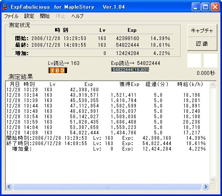Click the キャプチャ button
Screen dimensions: 222x196
coord(202,31)
